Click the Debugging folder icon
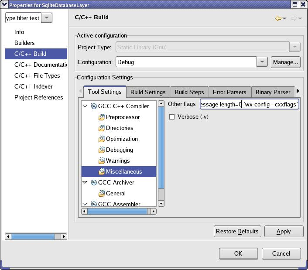Image resolution: width=308 pixels, height=270 pixels. pyautogui.click(x=102, y=150)
